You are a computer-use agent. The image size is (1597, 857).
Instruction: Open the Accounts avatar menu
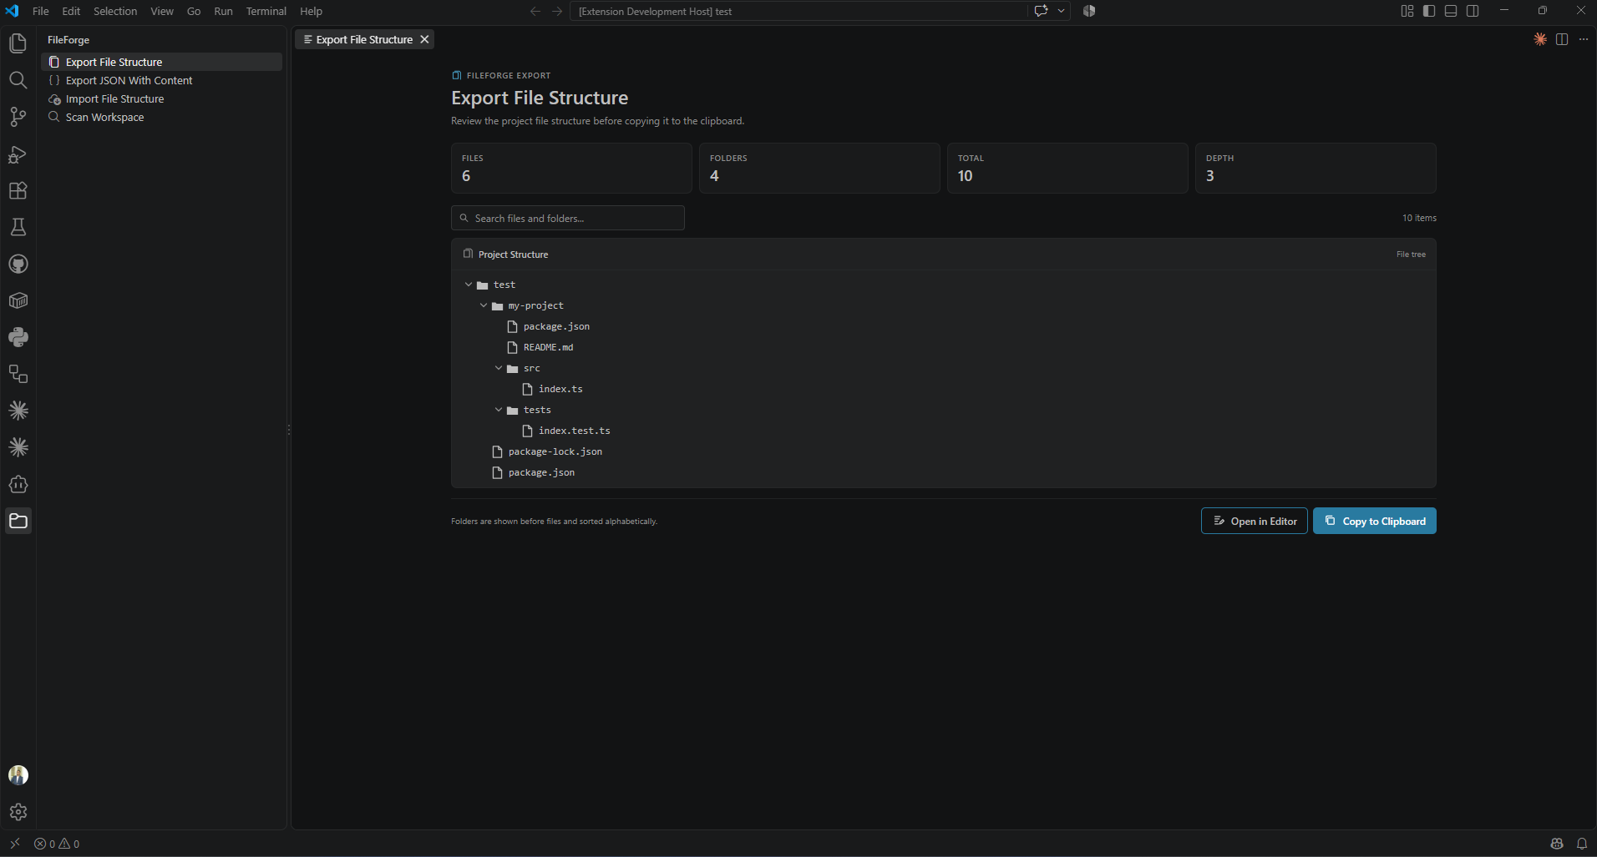pyautogui.click(x=18, y=775)
